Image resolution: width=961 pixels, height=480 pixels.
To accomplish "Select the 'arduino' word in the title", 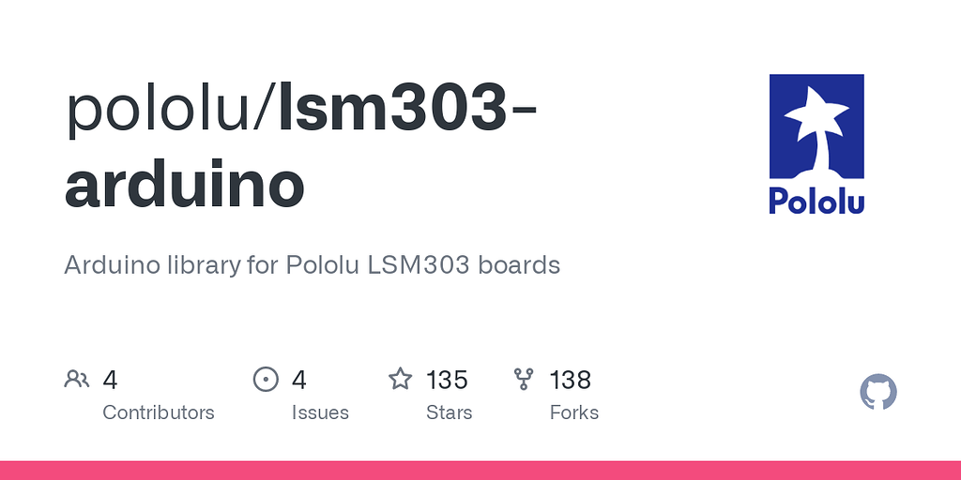I will click(185, 185).
